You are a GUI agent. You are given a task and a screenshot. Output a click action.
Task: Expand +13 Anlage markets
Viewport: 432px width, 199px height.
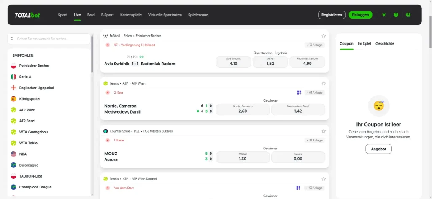pos(314,45)
